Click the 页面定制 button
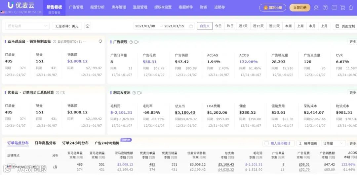The width and height of the screenshot is (357, 175). pos(346,26)
